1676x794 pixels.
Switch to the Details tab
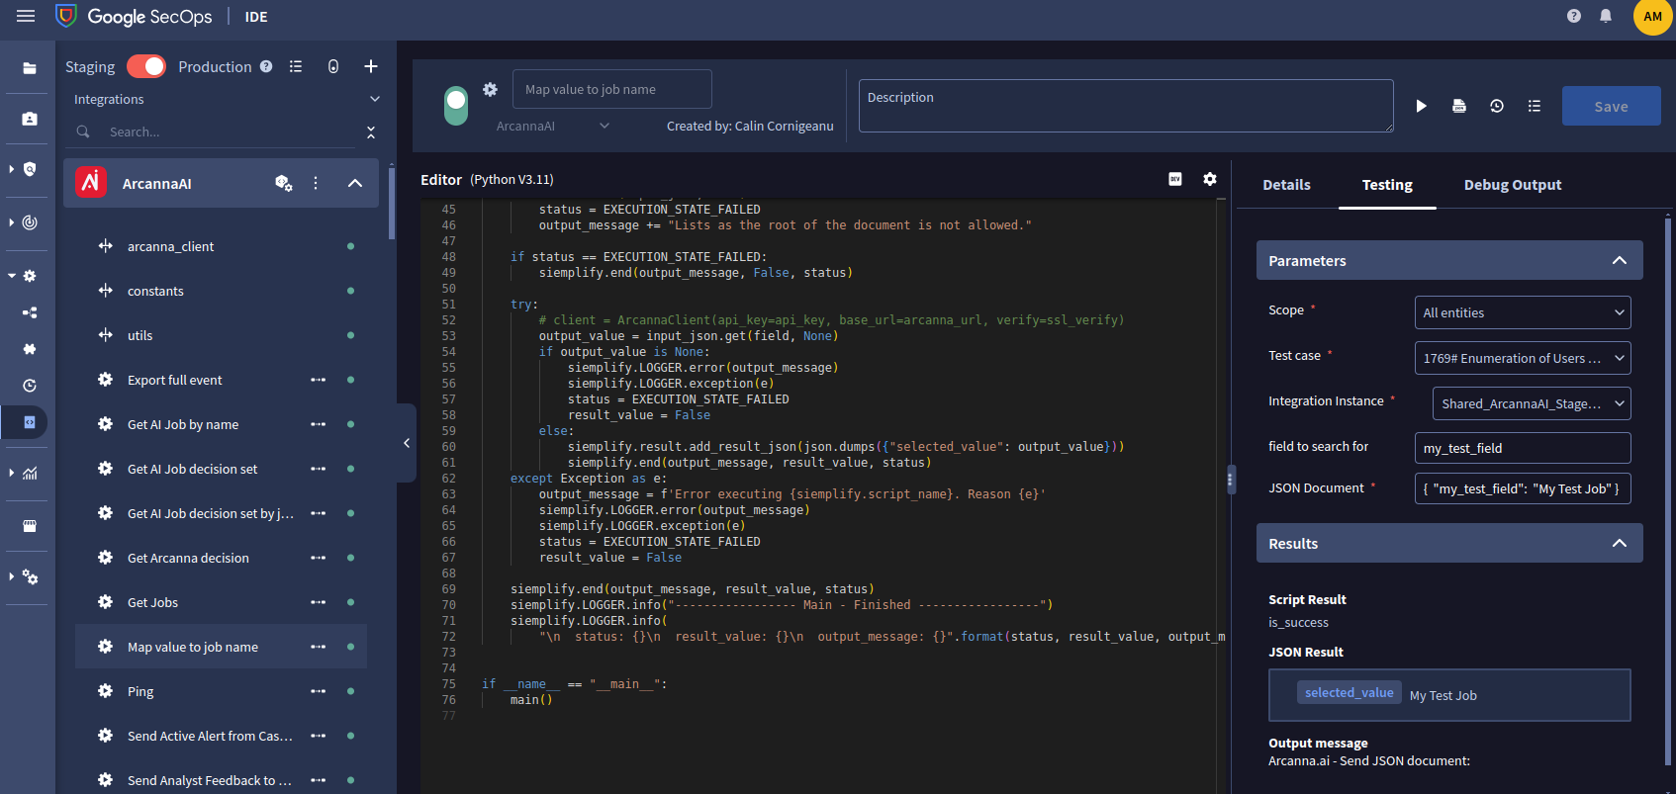(1286, 185)
